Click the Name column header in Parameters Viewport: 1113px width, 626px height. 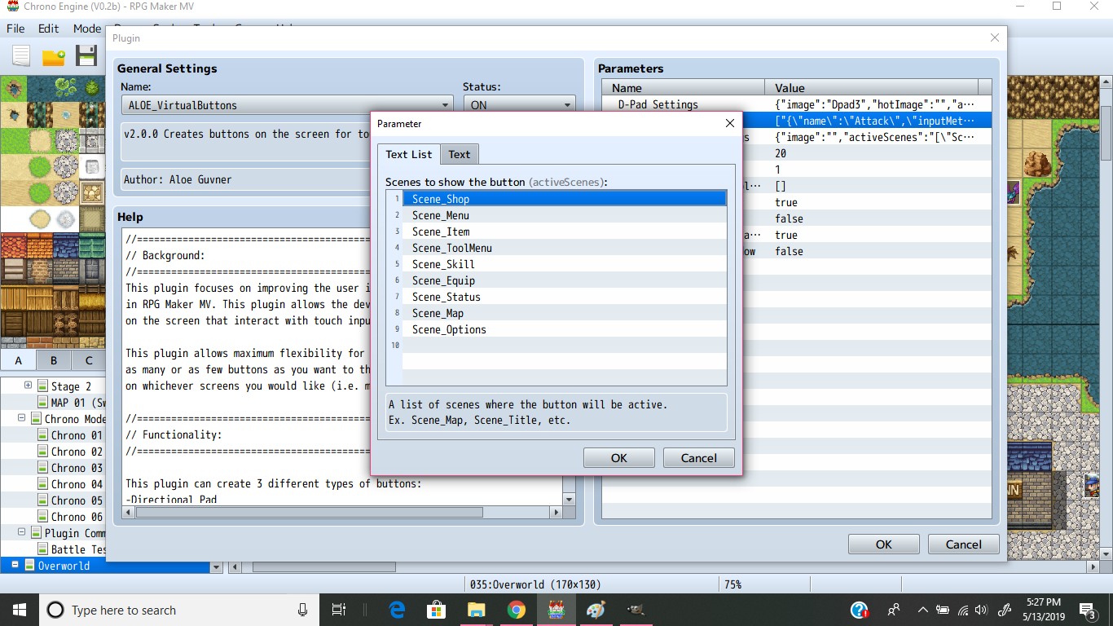coord(684,88)
